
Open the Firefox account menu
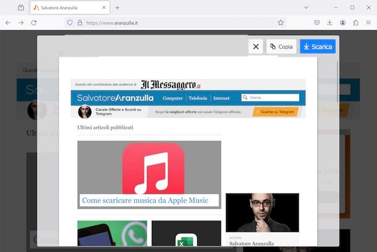point(342,23)
